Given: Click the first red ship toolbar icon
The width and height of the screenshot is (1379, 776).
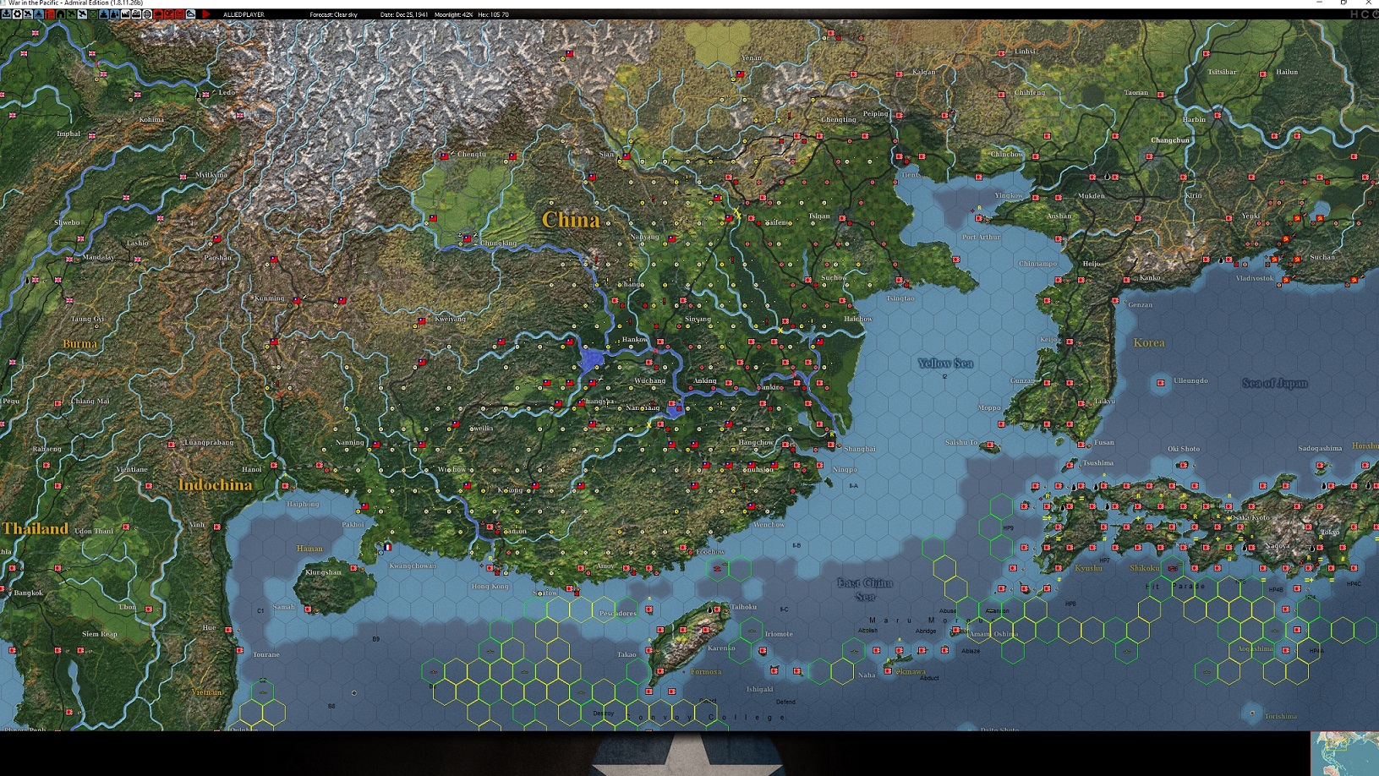Looking at the screenshot, I should 158,14.
